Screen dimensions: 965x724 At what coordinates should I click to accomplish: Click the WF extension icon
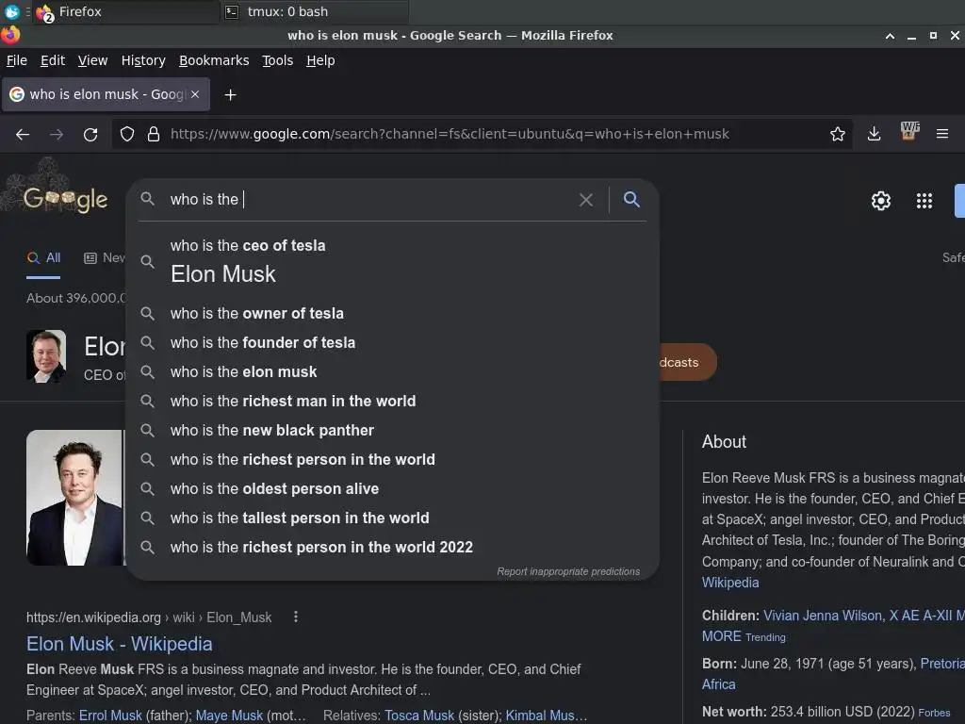(909, 130)
